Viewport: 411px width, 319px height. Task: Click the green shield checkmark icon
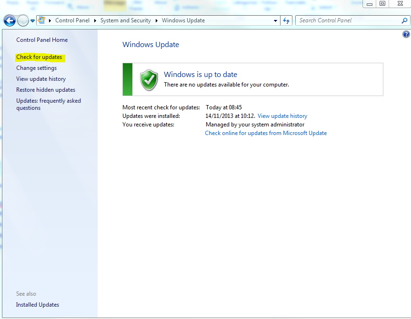pos(149,80)
